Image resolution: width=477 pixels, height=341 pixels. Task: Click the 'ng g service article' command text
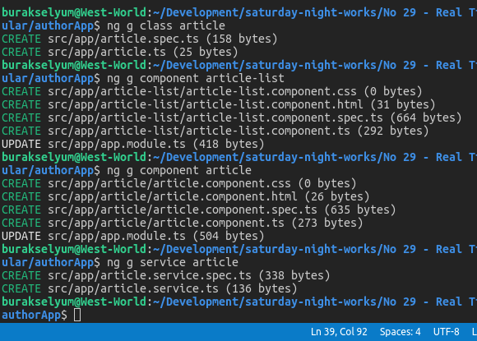tap(173, 262)
